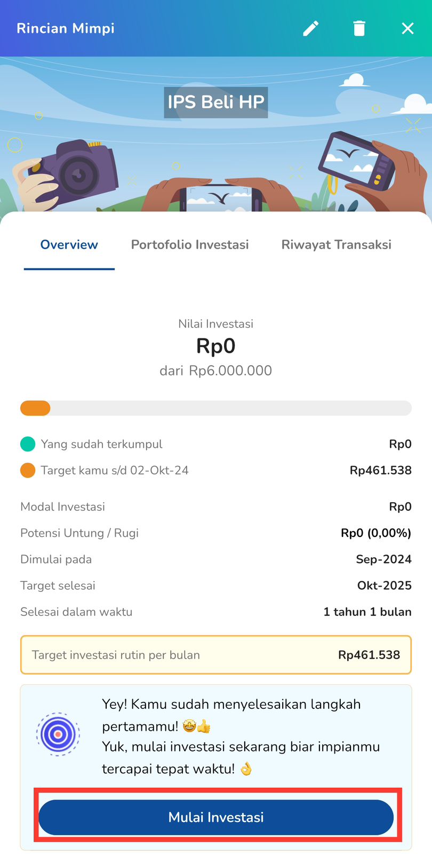Switch to Portofolio Investasi tab

pos(190,245)
